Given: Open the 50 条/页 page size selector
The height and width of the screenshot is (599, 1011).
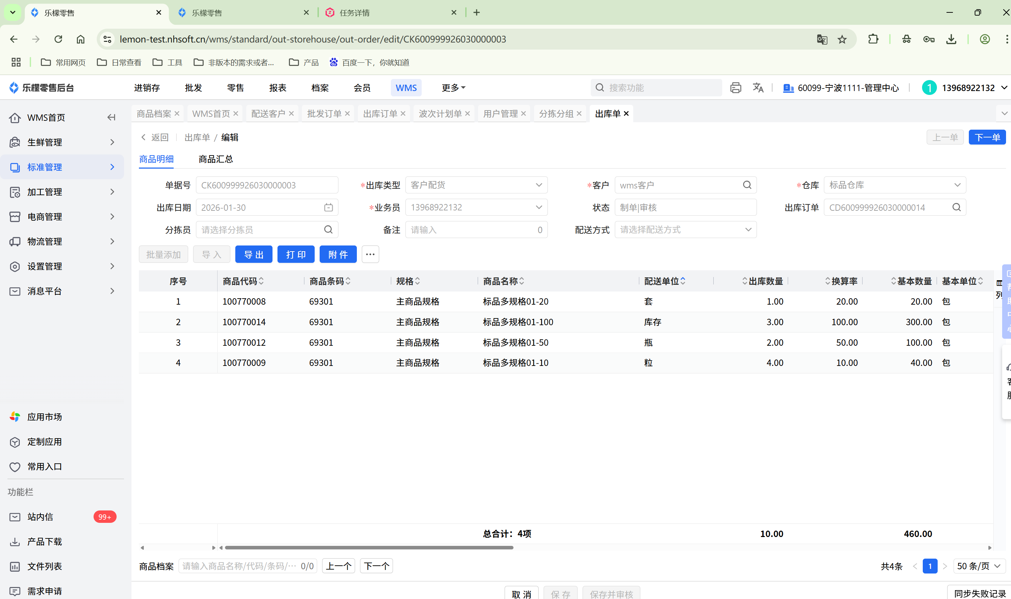Looking at the screenshot, I should point(979,566).
